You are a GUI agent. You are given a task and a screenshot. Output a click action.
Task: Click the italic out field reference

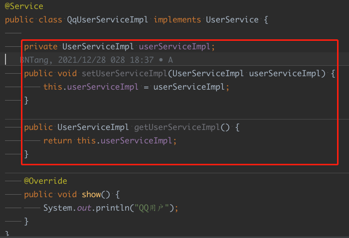[x=84, y=208]
